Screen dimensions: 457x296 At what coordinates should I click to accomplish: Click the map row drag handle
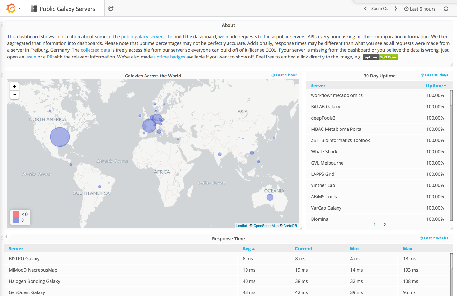[x=2, y=75]
